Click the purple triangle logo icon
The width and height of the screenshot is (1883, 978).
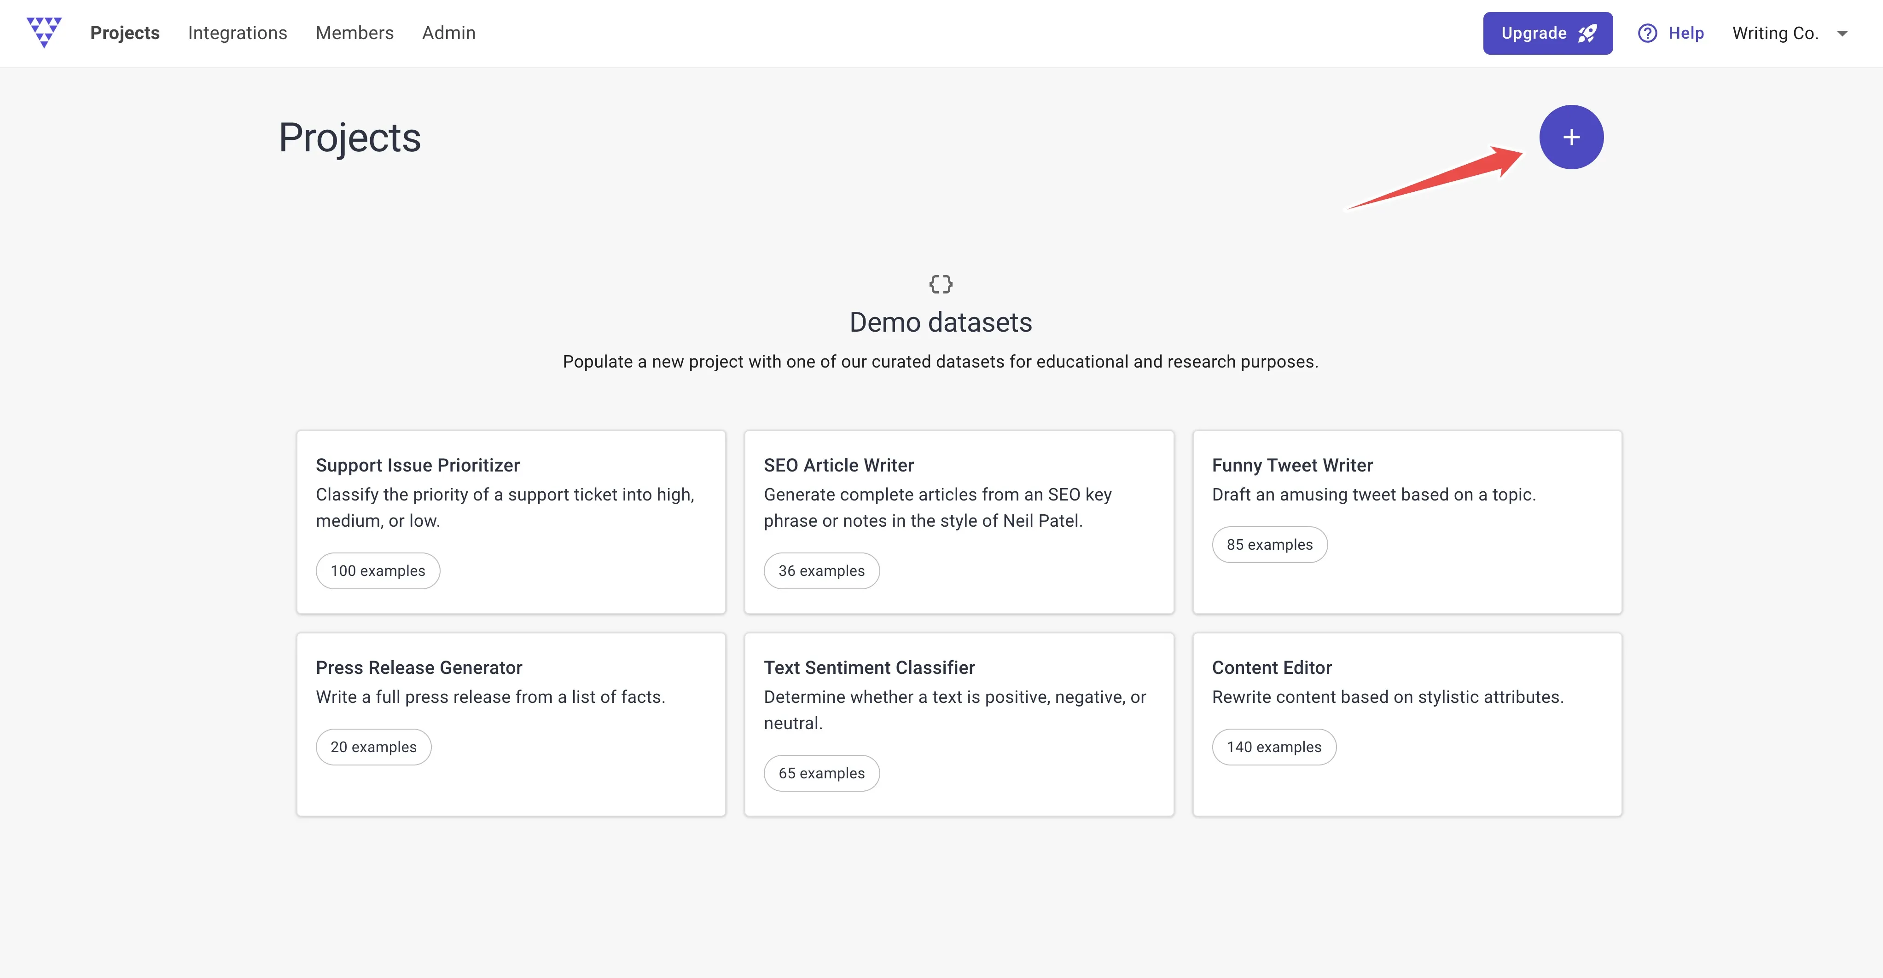pos(44,33)
